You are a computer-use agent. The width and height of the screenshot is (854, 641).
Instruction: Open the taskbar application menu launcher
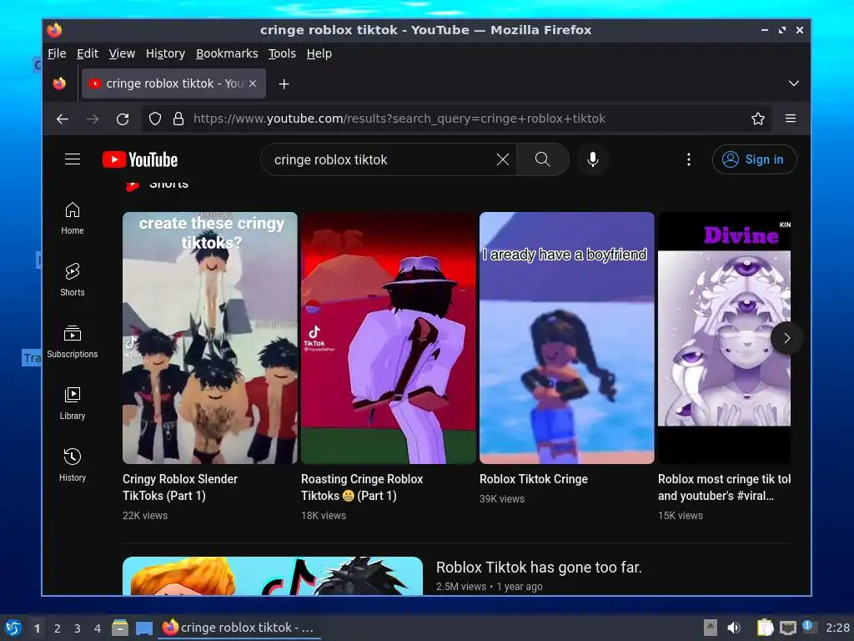point(13,628)
